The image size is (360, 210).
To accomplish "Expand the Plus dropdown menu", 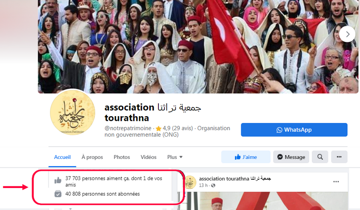I will 175,157.
